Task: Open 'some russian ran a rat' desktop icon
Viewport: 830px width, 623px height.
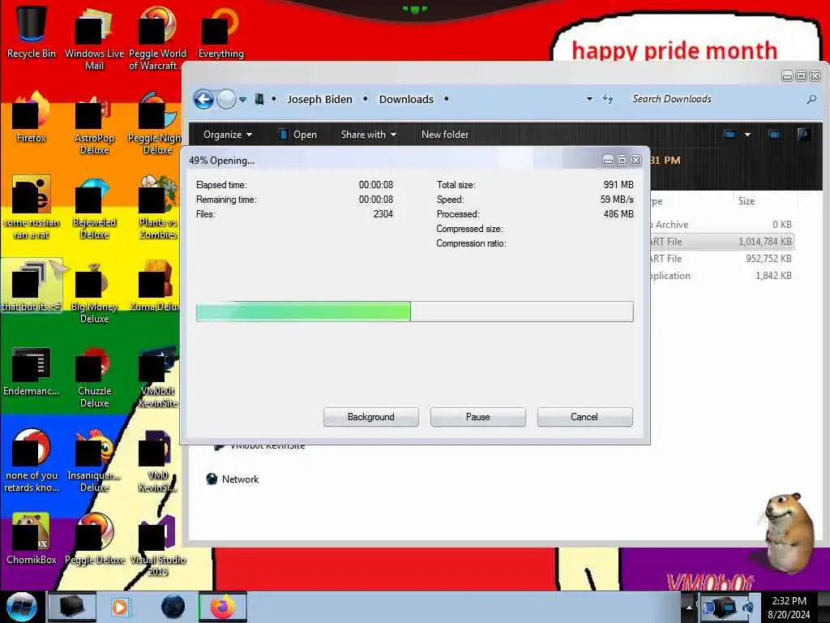Action: [x=32, y=208]
